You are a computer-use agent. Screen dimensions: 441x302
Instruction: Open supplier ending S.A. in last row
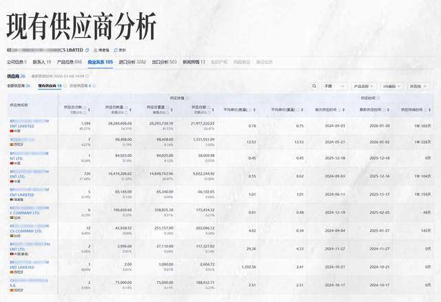(x=29, y=283)
